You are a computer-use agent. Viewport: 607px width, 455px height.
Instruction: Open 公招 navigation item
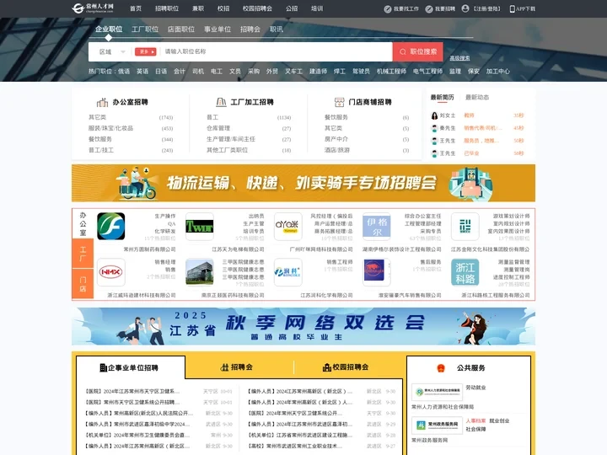click(x=292, y=8)
